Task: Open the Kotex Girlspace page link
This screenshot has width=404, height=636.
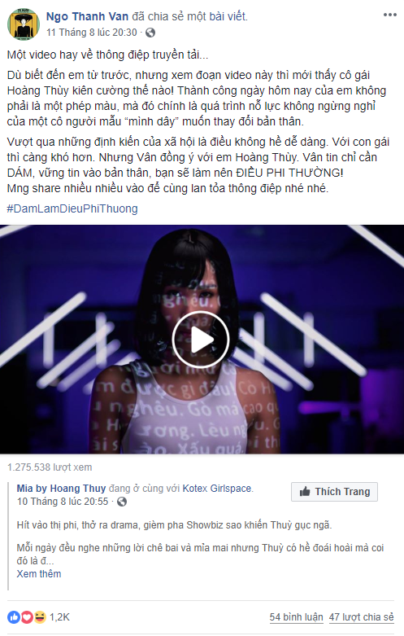Action: [216, 489]
